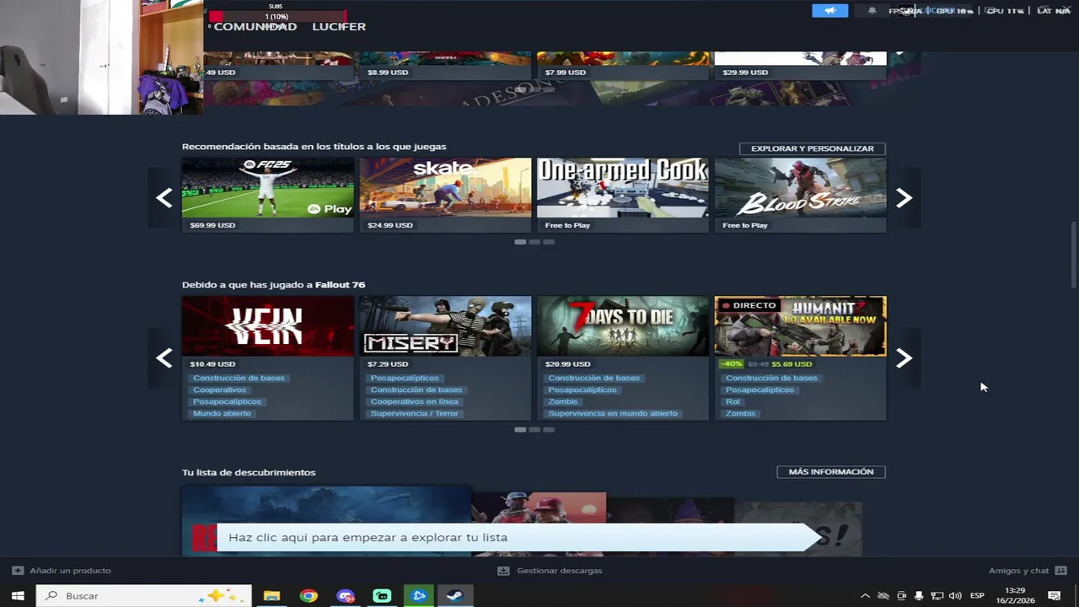Click Supervivencia en mundo abierto tag
The width and height of the screenshot is (1079, 607).
pyautogui.click(x=613, y=414)
